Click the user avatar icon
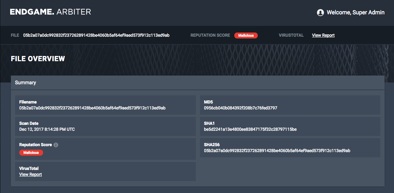This screenshot has height=193, width=394. (x=320, y=13)
